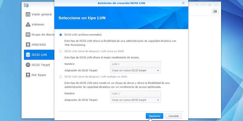Click the Storage Manager help button
243x121 pixels.
tap(197, 5)
